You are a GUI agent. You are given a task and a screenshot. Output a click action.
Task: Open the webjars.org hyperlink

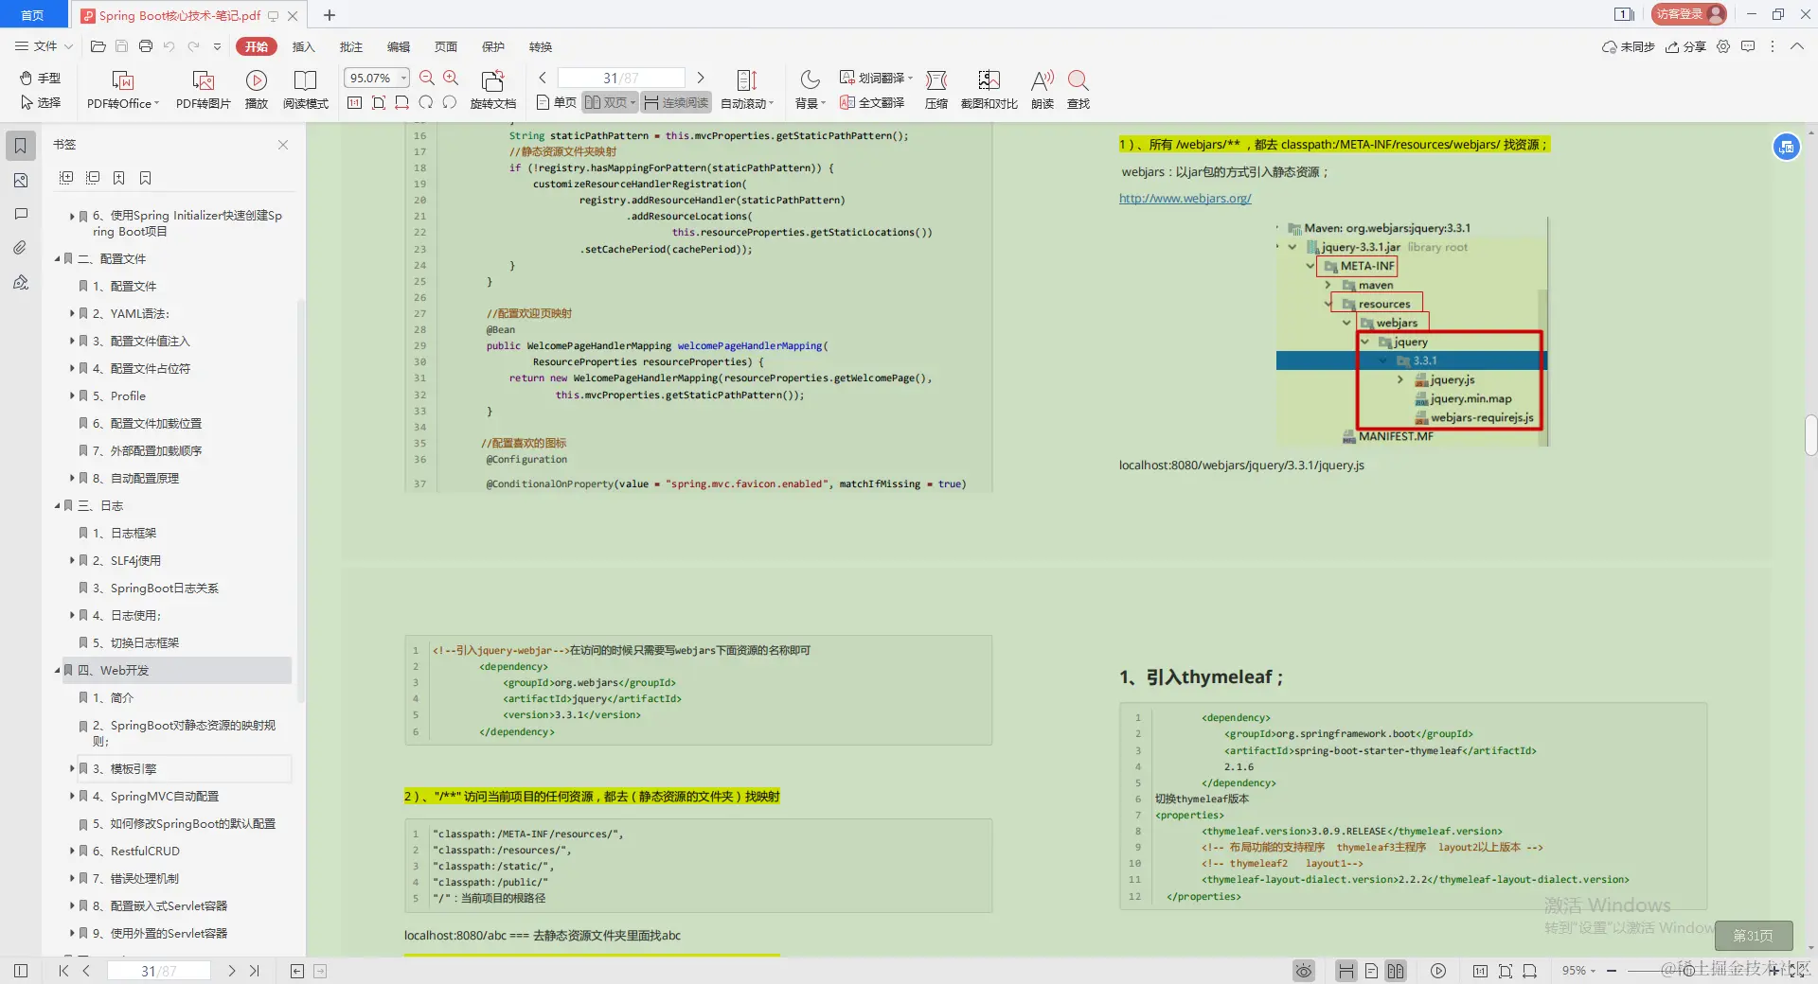pos(1185,199)
